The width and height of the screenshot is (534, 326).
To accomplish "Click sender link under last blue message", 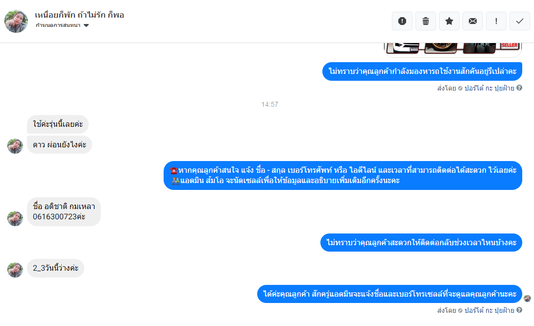I will 489,310.
